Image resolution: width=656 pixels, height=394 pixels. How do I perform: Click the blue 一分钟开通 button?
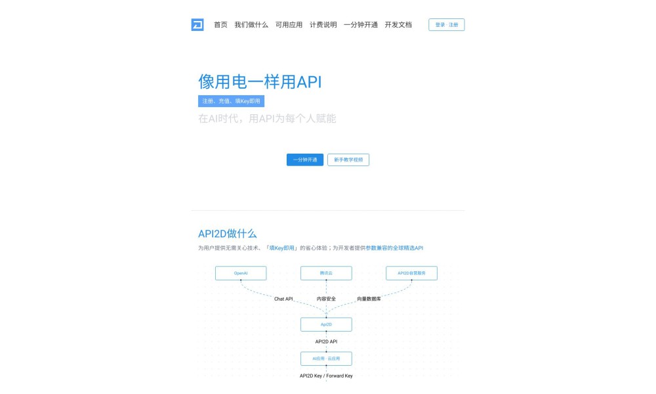(305, 160)
